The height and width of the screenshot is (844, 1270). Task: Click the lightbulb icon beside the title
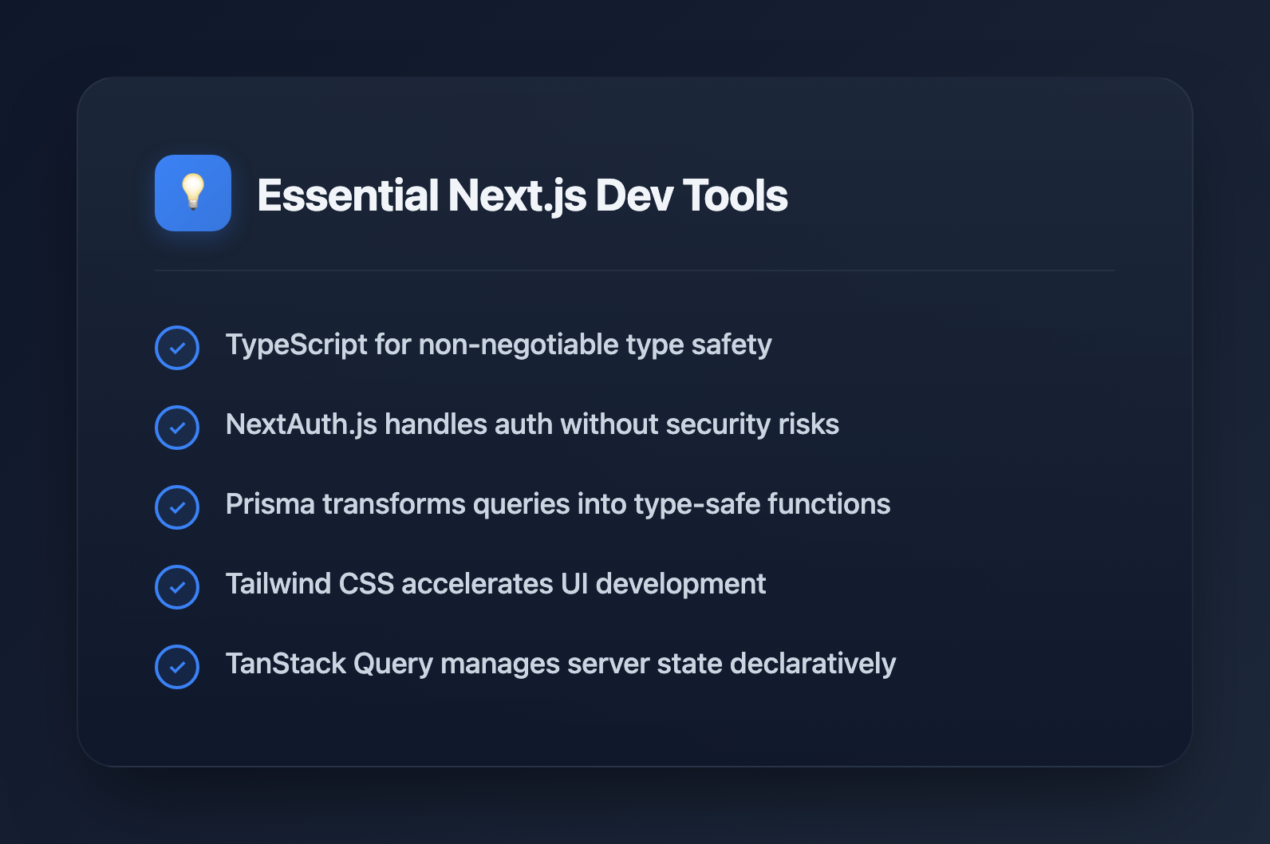(x=193, y=193)
